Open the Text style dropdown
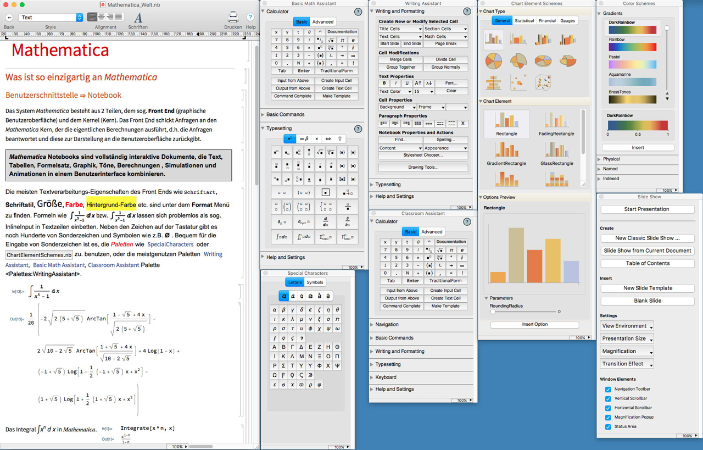 point(51,18)
